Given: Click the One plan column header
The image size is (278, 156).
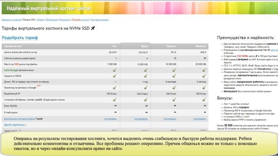Looking at the screenshot, I should coord(115,46).
